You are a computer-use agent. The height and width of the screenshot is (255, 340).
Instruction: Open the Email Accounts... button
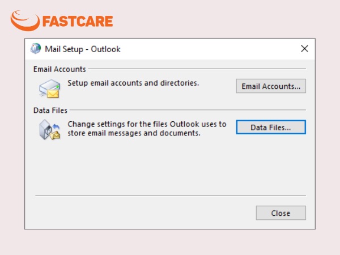(x=271, y=86)
